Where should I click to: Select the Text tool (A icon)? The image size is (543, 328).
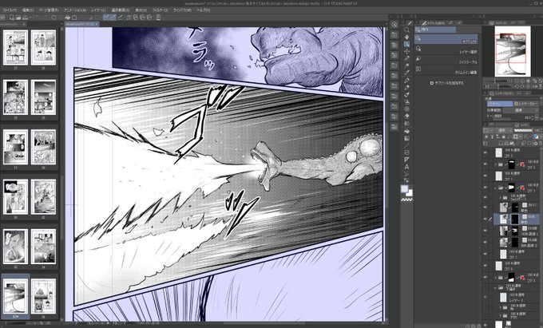click(407, 167)
